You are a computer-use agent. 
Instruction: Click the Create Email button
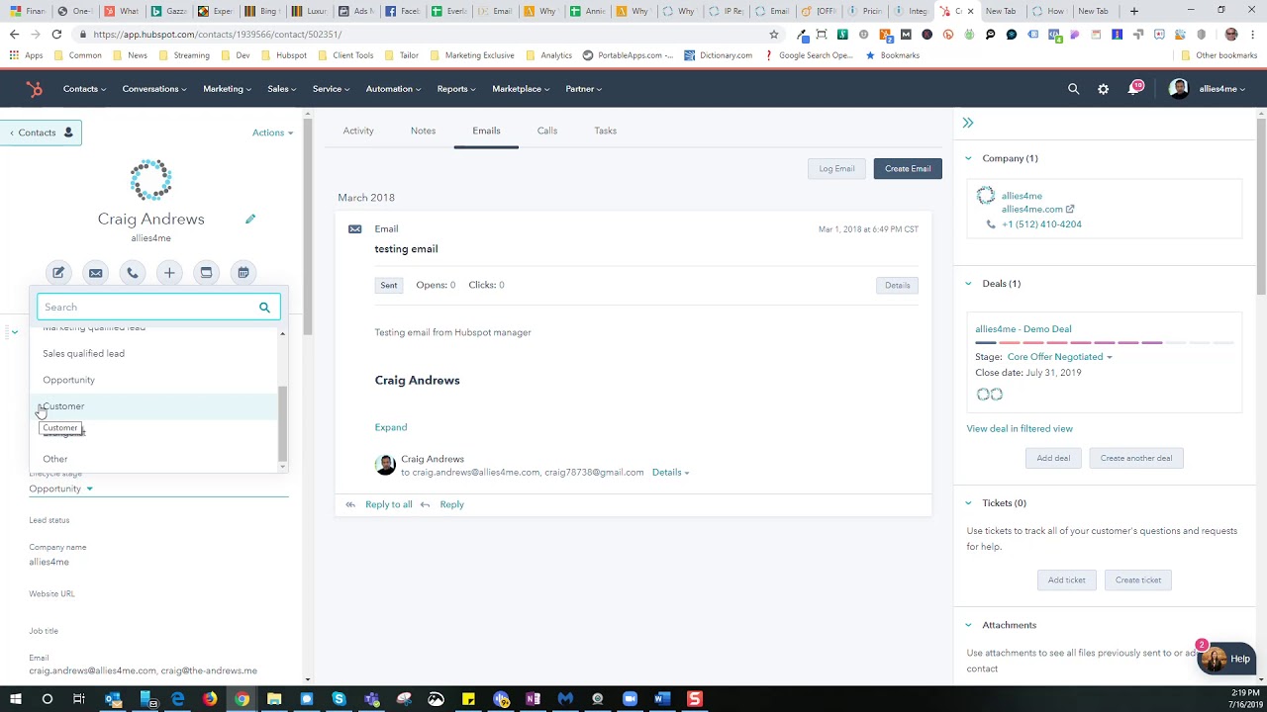tap(908, 169)
